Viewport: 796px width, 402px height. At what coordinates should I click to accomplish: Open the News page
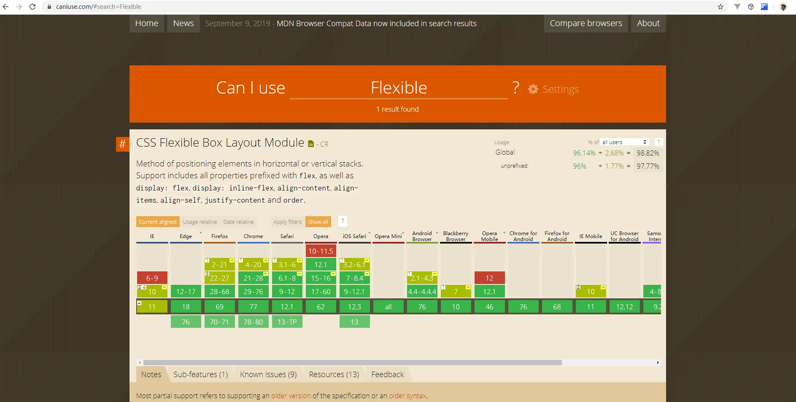coord(183,23)
